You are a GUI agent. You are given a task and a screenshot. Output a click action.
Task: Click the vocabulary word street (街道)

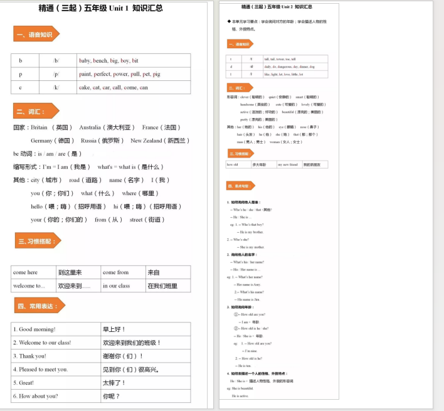point(147,220)
